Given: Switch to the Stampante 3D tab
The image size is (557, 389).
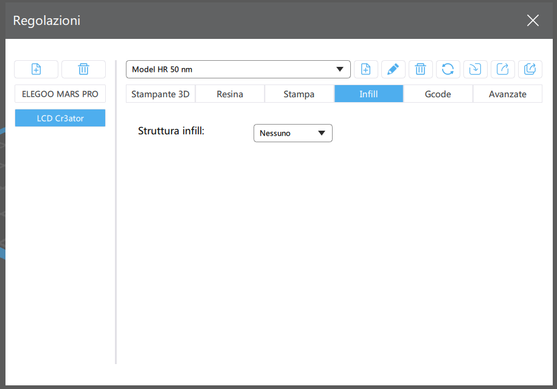Looking at the screenshot, I should [x=161, y=94].
